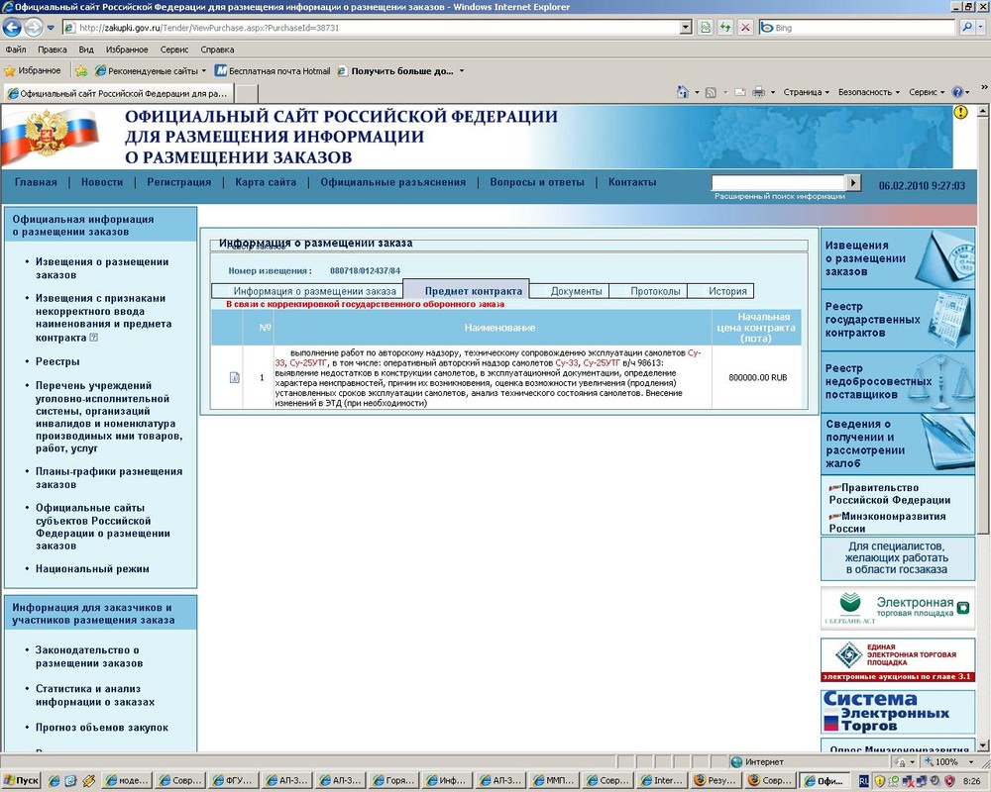Click 'Расширенный поиск информации' link
The image size is (991, 792).
pyautogui.click(x=779, y=196)
